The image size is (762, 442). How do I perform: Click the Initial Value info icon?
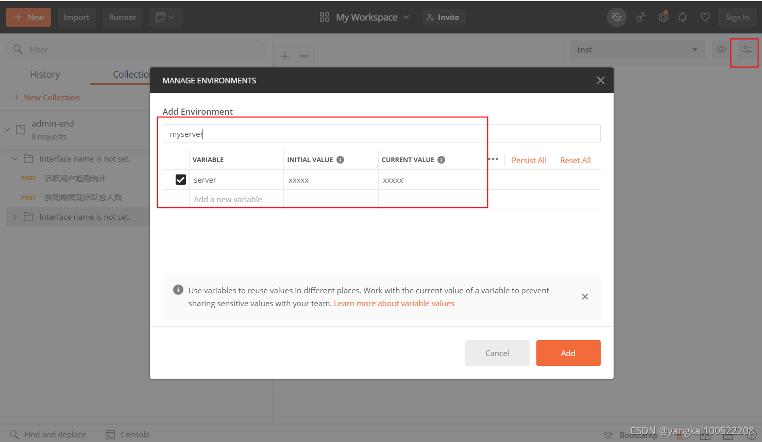coord(340,160)
